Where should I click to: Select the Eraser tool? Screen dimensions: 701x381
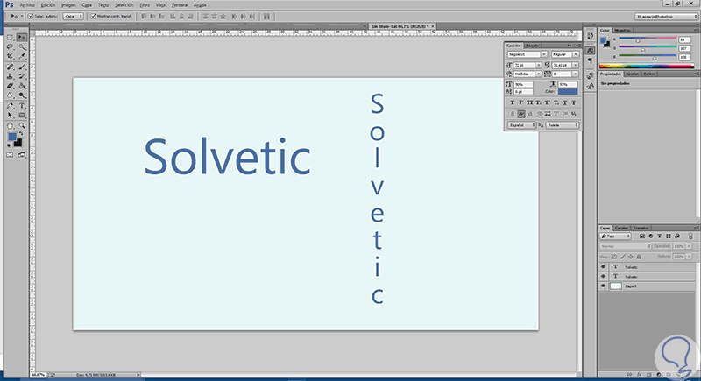[10, 86]
